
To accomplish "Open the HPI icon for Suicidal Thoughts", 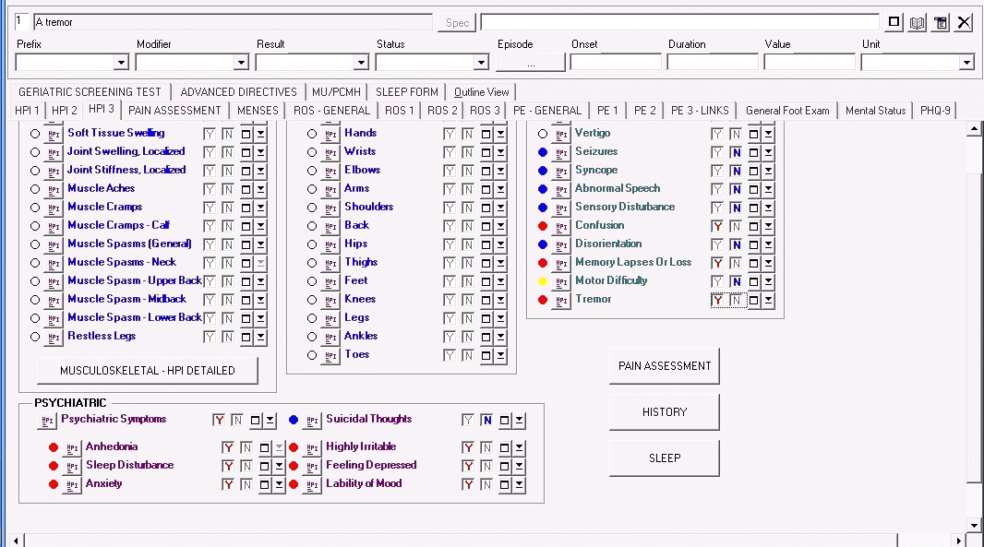I will [312, 421].
